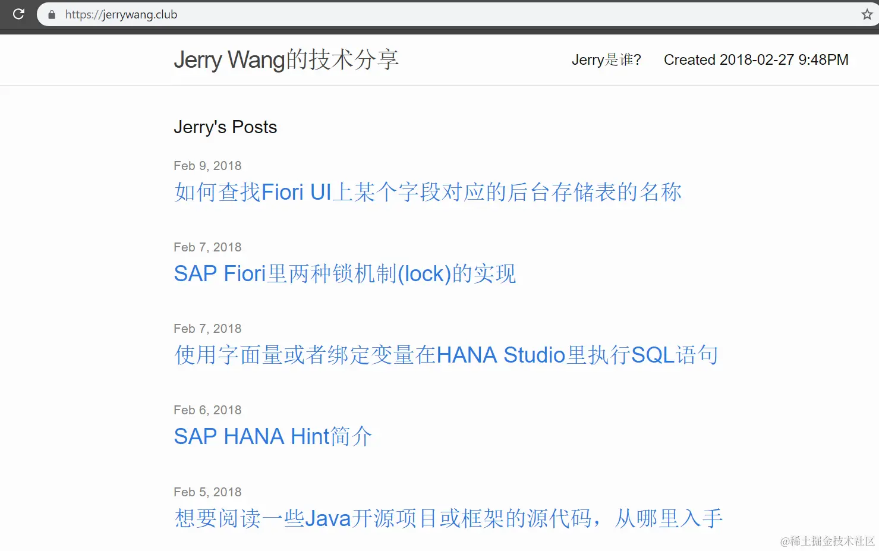Screen dimensions: 879x551
Task: Open post 使用字面量或者绑定变量在HANA Studio里执行SQL语句
Action: [x=446, y=355]
